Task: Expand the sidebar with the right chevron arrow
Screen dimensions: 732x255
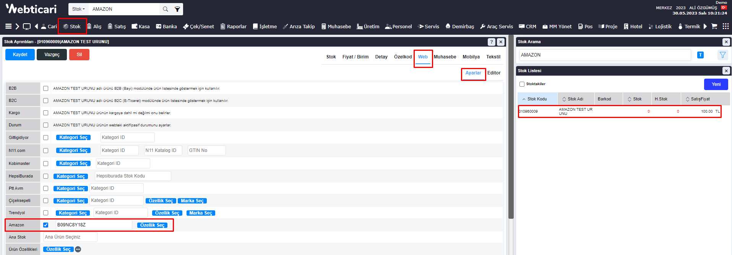Action: click(x=17, y=26)
